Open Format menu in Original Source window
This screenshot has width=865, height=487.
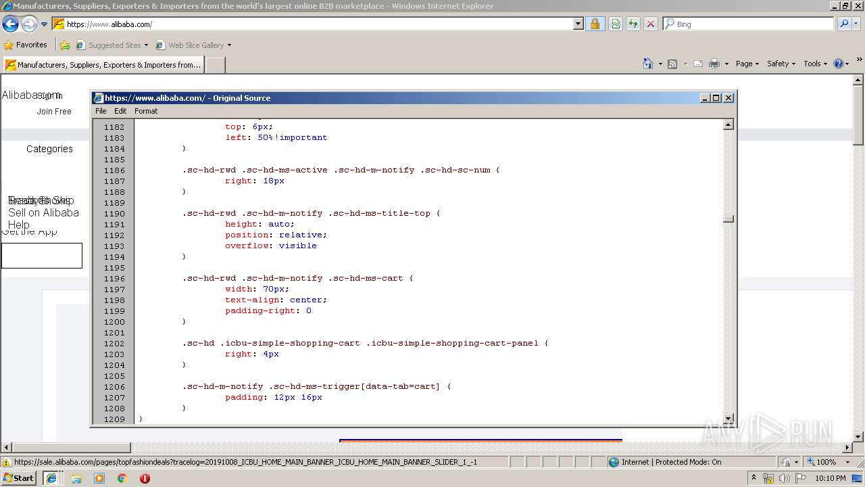(146, 111)
